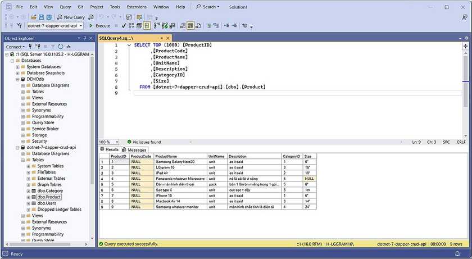This screenshot has width=472, height=259.
Task: Run the query with Execute
Action: [99, 26]
